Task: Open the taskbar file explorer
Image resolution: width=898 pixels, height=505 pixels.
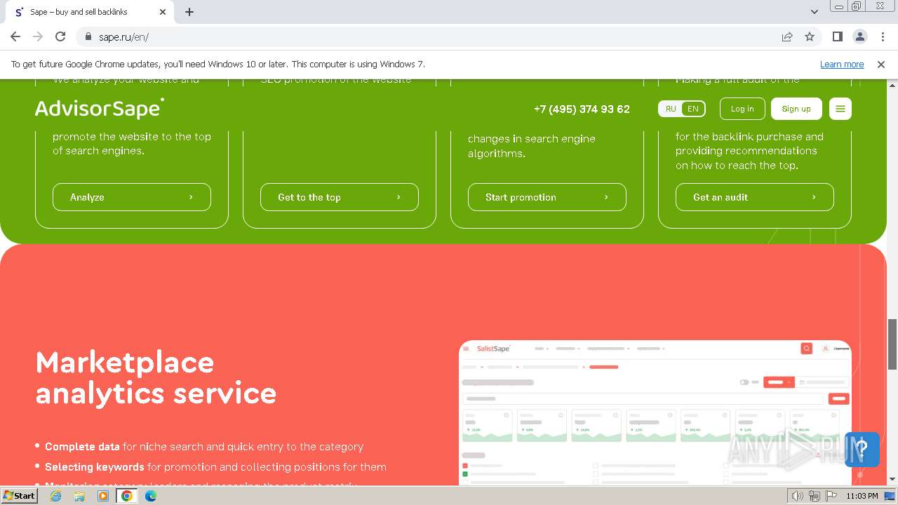Action: (x=79, y=496)
